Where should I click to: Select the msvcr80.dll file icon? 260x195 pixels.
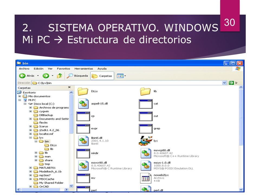pyautogui.click(x=83, y=165)
